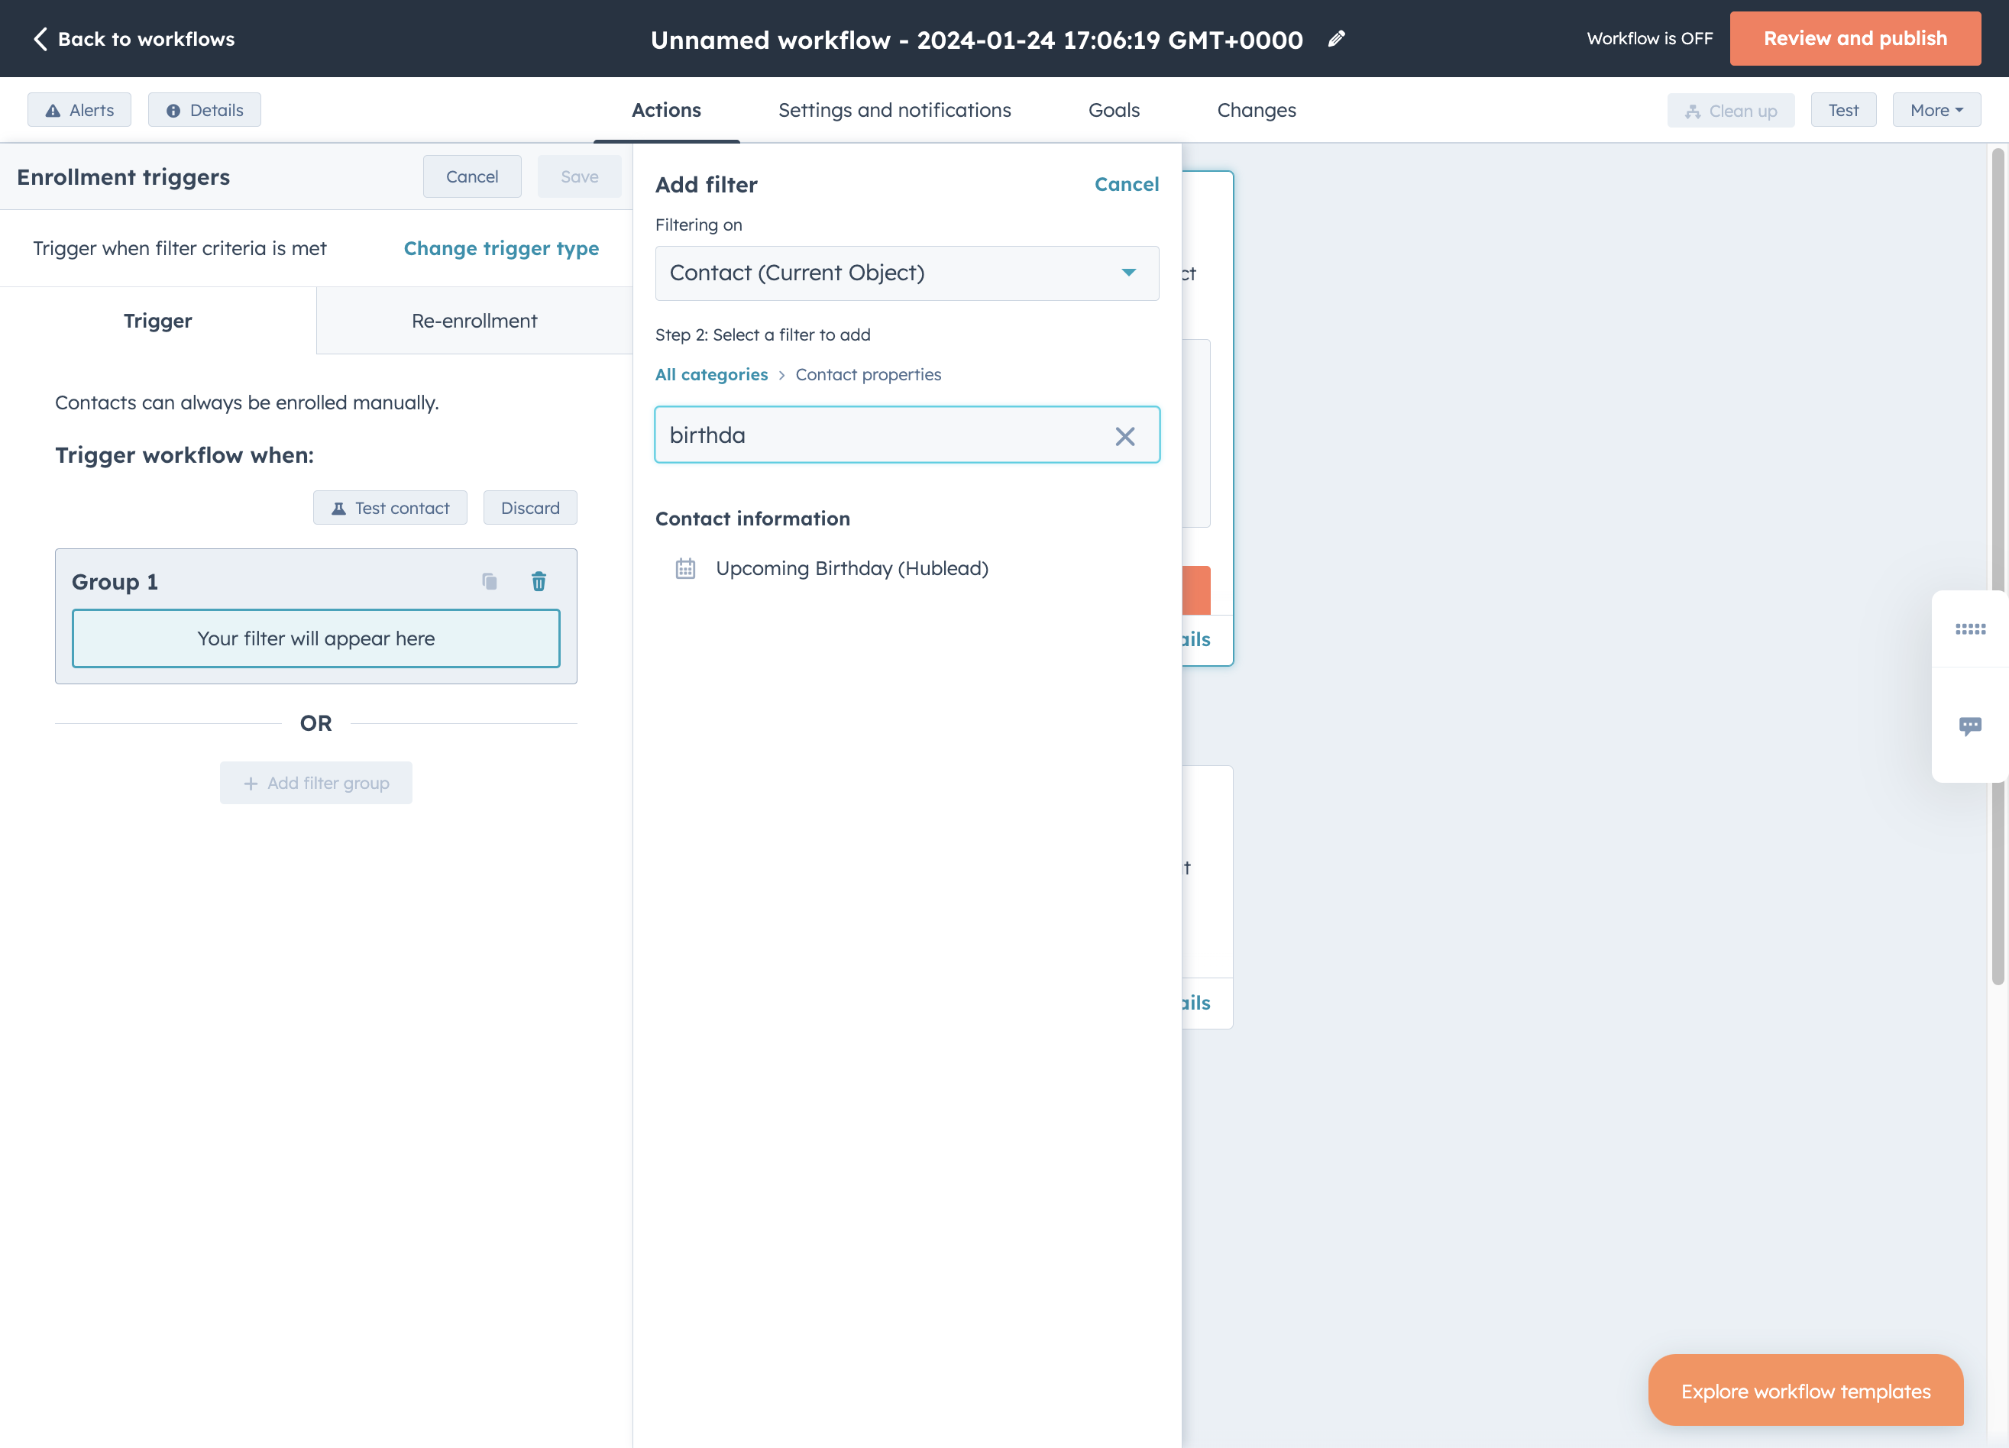Image resolution: width=2009 pixels, height=1448 pixels.
Task: Open the Changes tab
Action: click(x=1256, y=110)
